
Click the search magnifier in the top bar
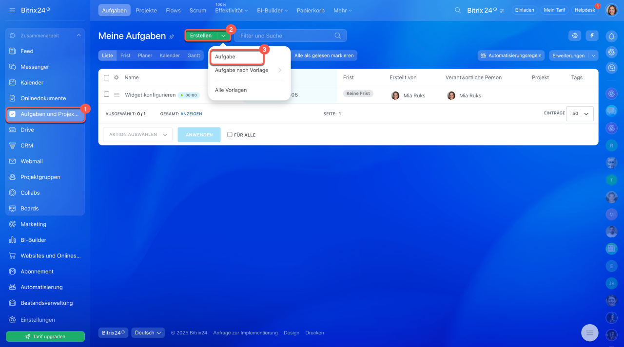coord(458,10)
